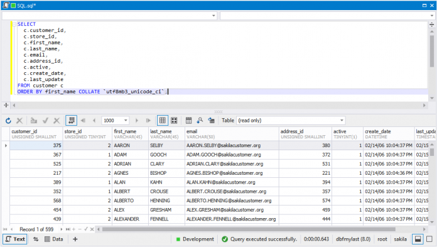Toggle the paginal mode grid icon
437x247 pixels.
(x=72, y=121)
